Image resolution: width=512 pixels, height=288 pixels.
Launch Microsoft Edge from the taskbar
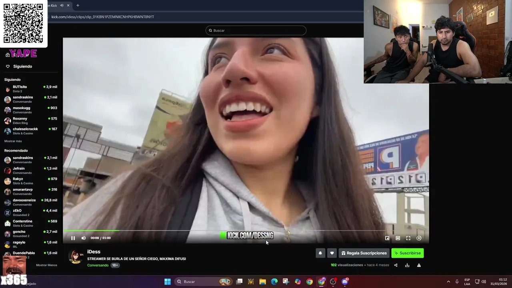click(x=274, y=282)
